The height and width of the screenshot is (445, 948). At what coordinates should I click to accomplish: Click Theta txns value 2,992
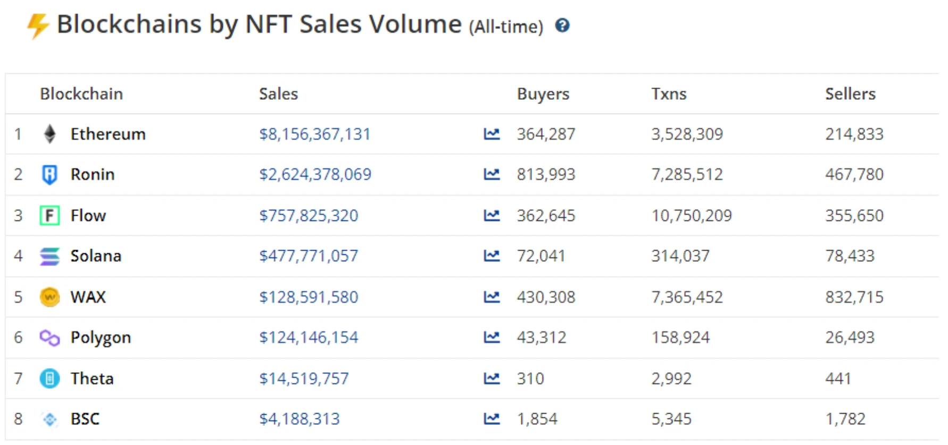[671, 378]
